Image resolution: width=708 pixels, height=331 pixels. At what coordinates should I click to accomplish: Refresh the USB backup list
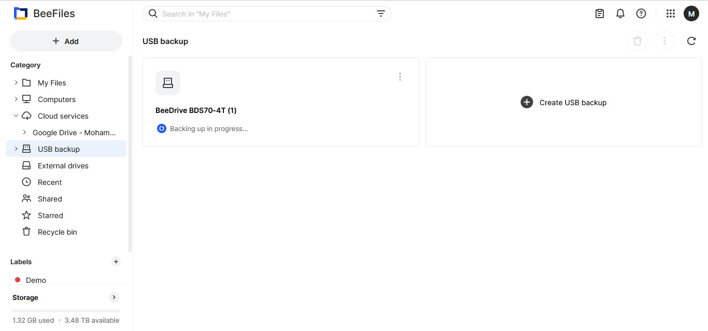(691, 41)
